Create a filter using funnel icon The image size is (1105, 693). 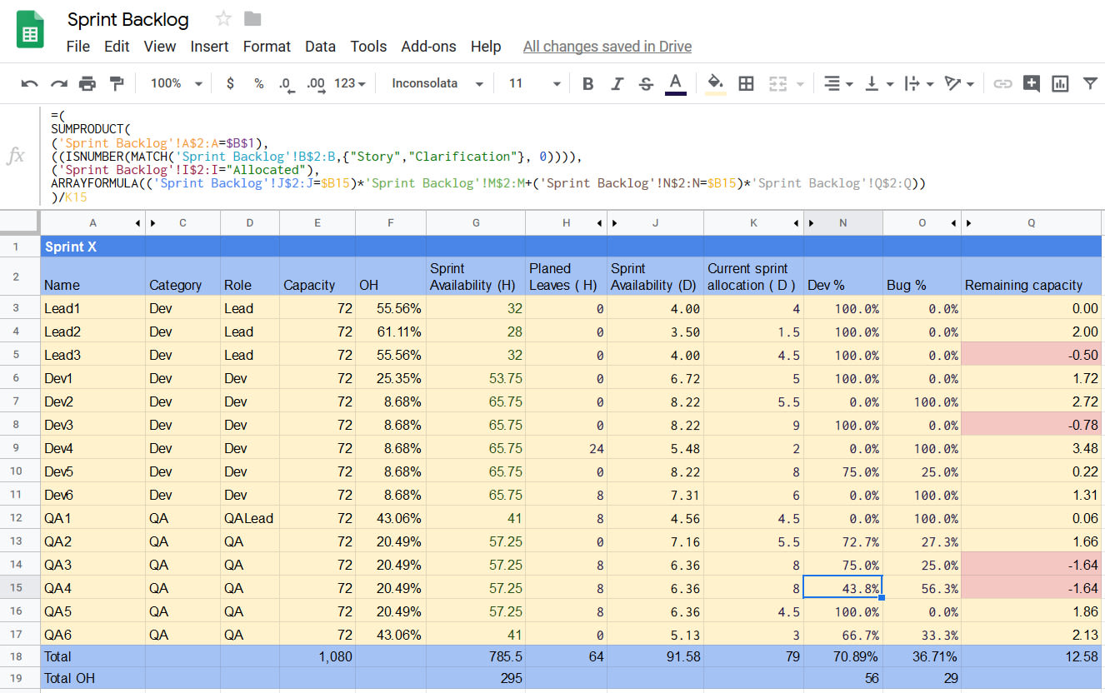point(1089,83)
